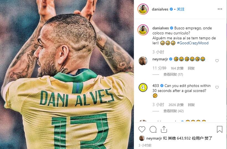Like the 433 comment with the small heart
This screenshot has width=227, height=149.
point(217,87)
